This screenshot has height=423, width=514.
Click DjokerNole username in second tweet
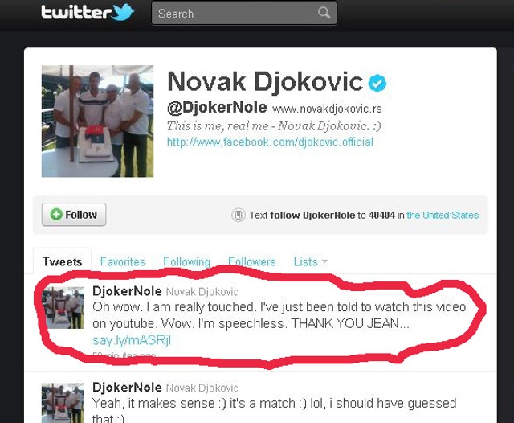[x=127, y=388]
